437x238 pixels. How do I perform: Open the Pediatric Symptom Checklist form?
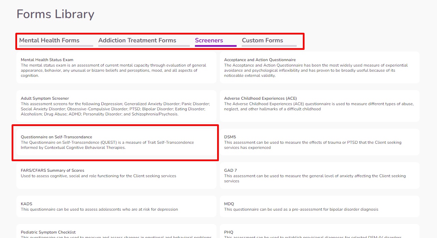coord(116,233)
